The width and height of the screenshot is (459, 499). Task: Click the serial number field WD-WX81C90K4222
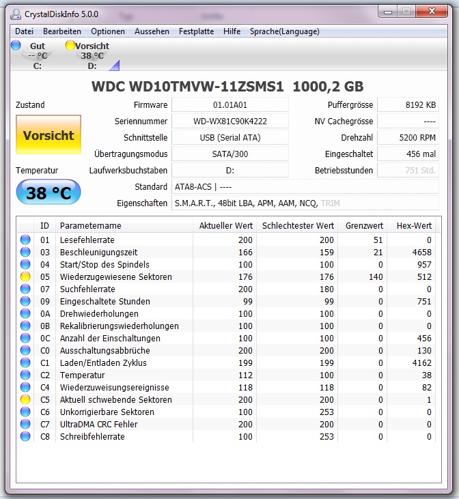coord(230,122)
